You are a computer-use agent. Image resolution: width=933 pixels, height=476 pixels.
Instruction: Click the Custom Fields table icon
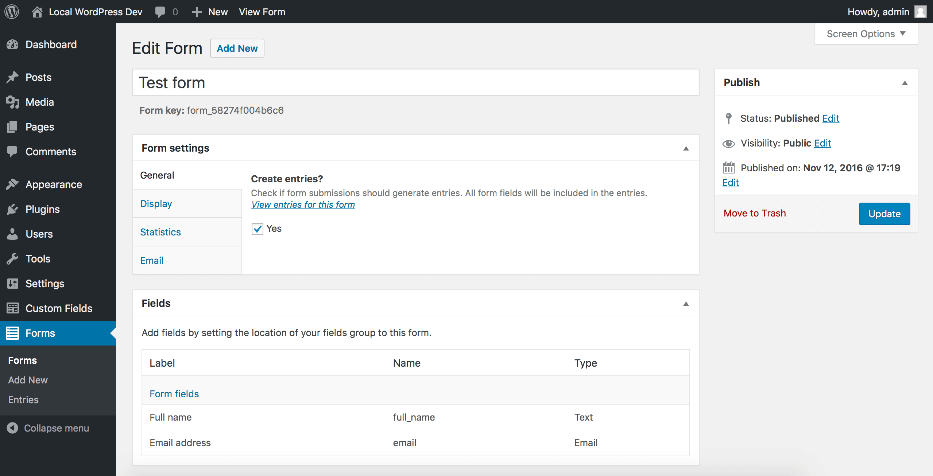click(x=12, y=308)
